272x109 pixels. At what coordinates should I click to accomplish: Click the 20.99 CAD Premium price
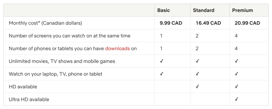(x=247, y=23)
